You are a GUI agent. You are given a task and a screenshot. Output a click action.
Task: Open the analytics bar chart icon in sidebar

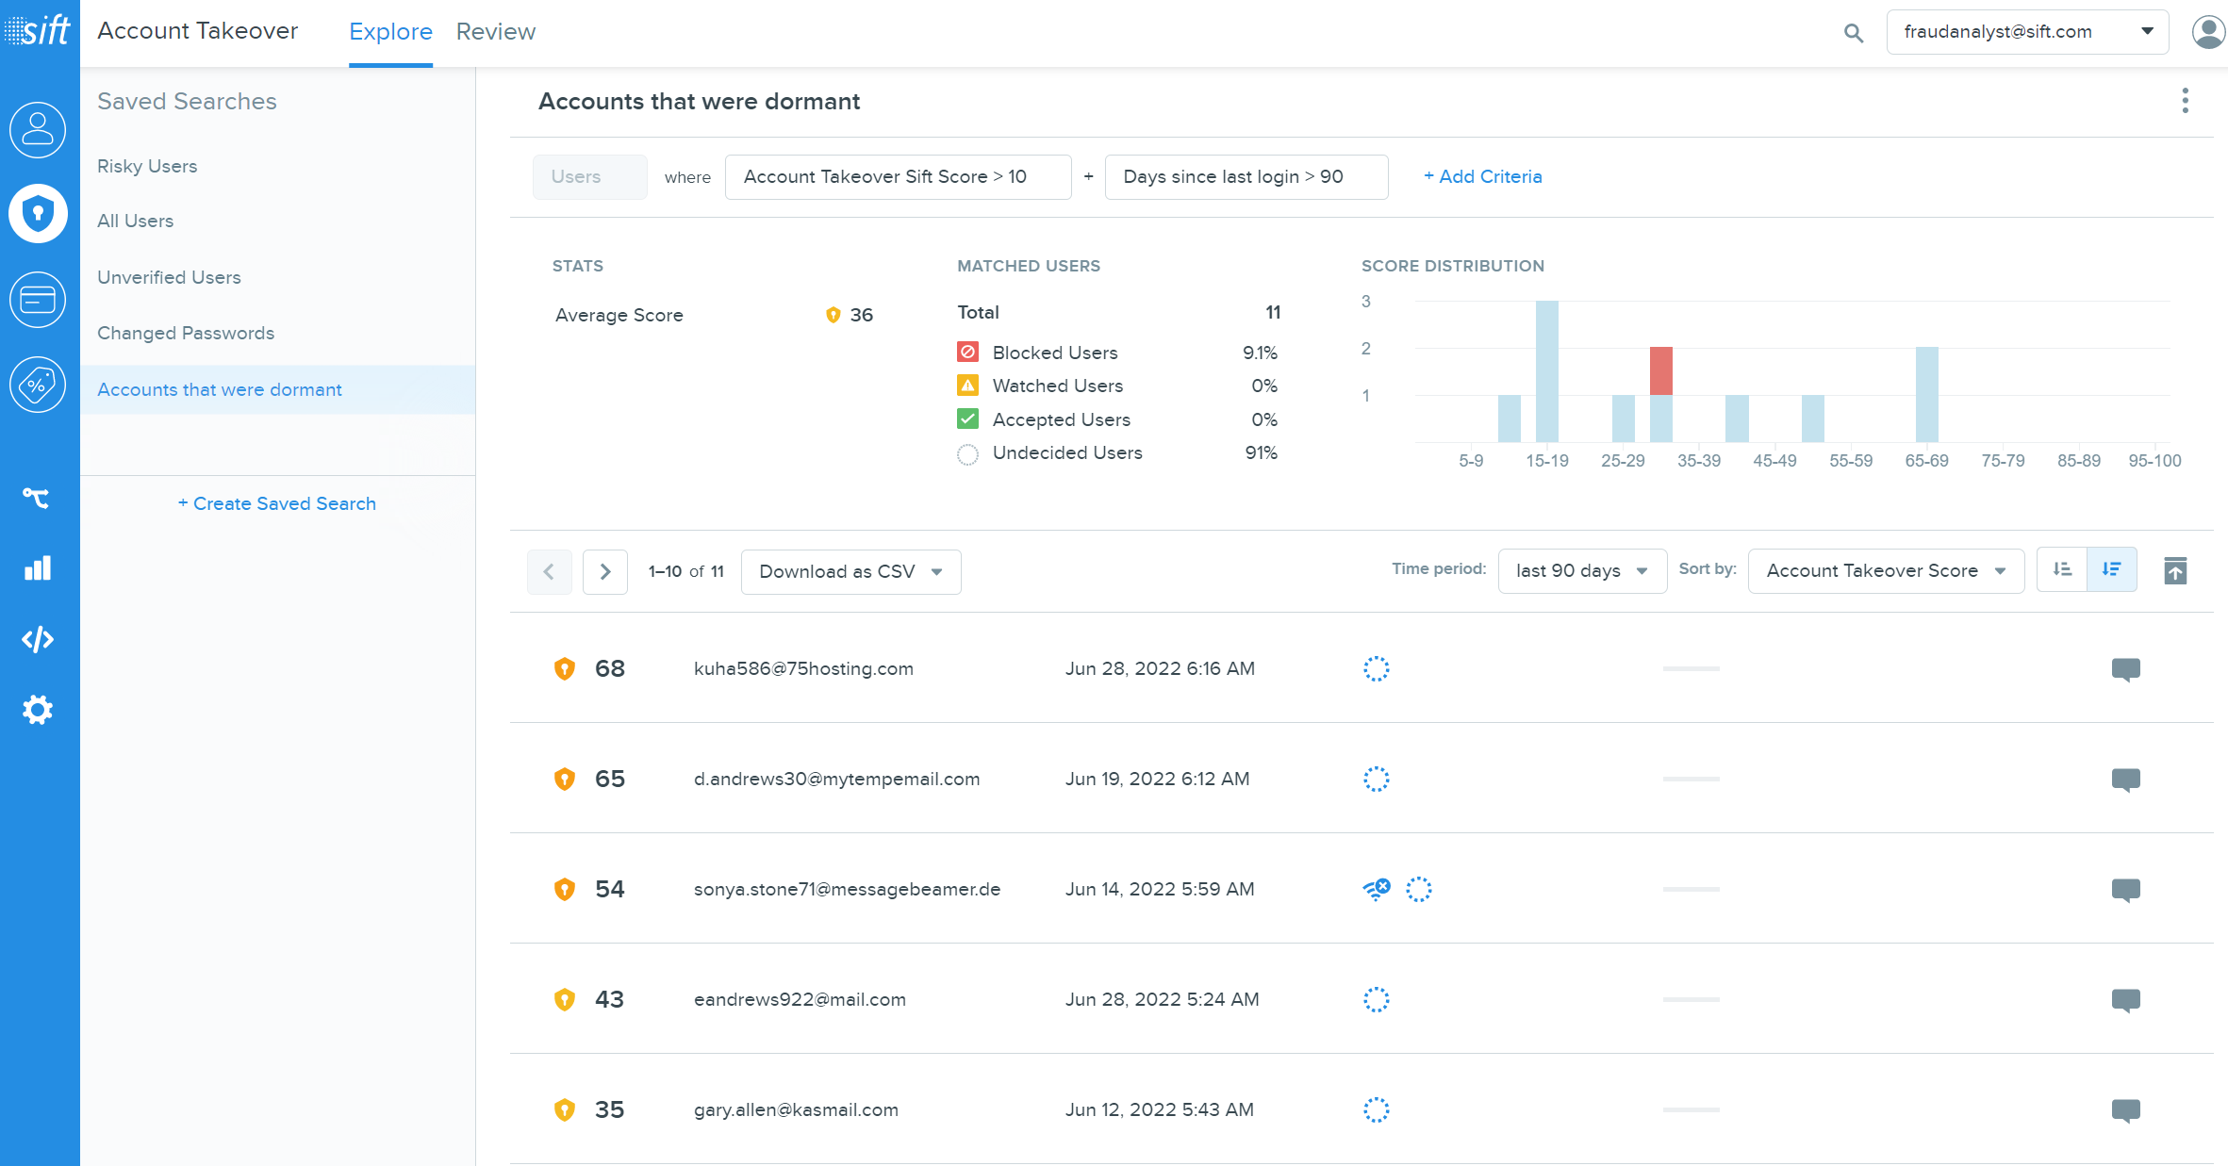point(38,567)
